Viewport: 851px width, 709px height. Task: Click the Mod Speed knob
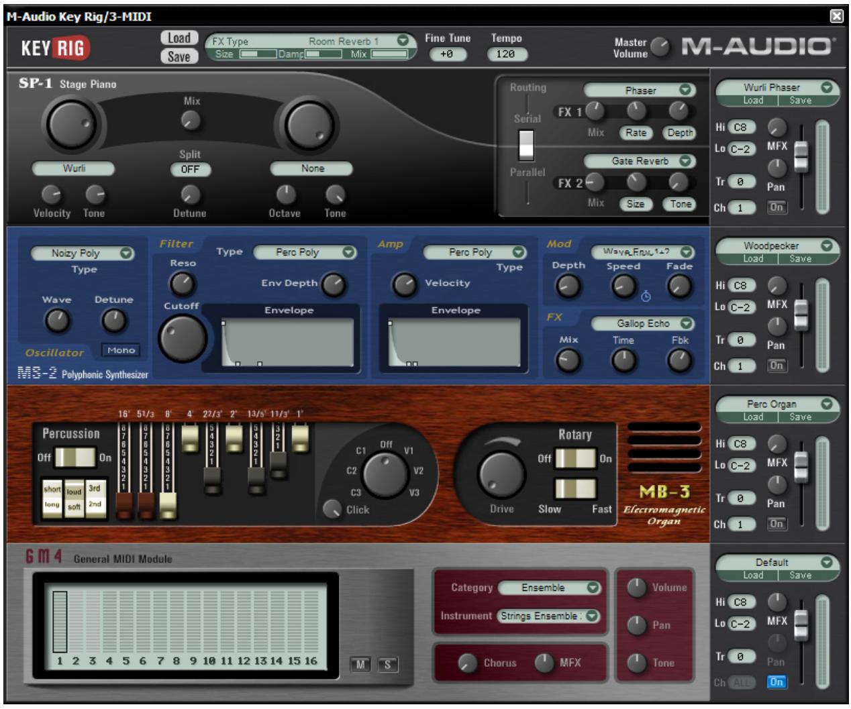click(623, 286)
